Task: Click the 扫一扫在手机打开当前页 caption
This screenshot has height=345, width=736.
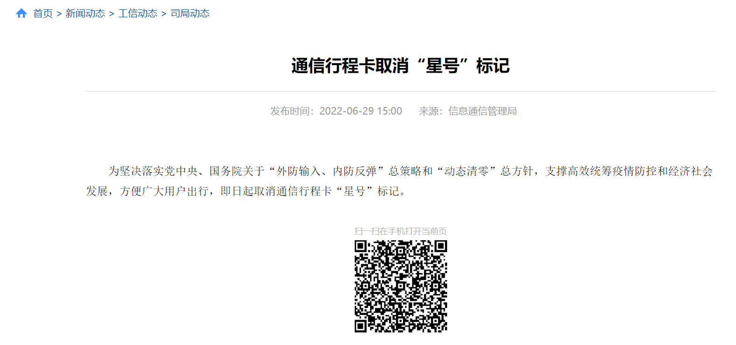Action: (400, 231)
